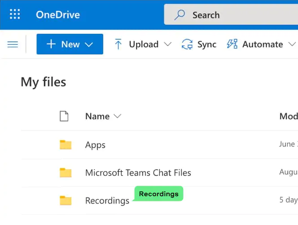This screenshot has width=298, height=225.
Task: Focus the Search input field
Action: pyautogui.click(x=231, y=15)
